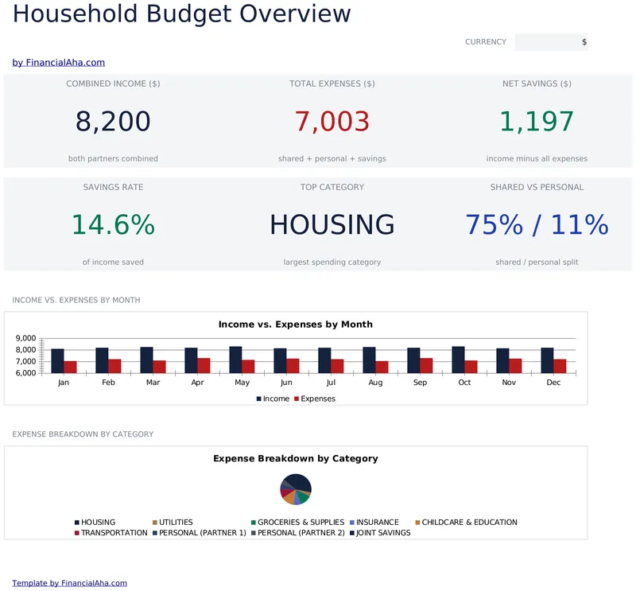Screen dimensions: 636x591
Task: Click the SHARED VS PERSONAL heading
Action: (537, 187)
